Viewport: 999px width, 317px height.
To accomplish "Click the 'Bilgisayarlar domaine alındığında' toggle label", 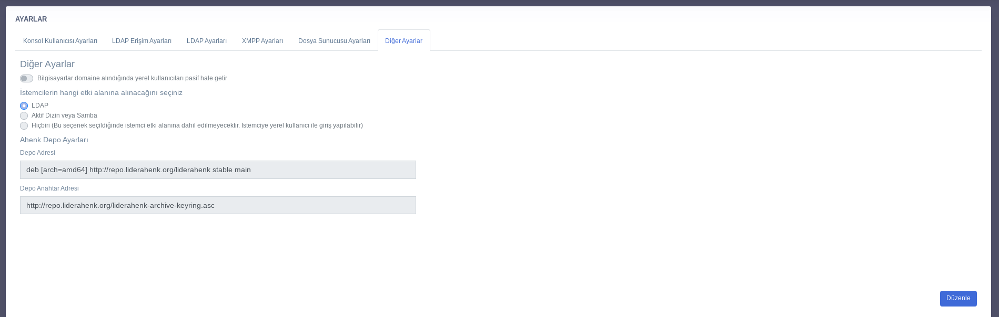I will [132, 78].
